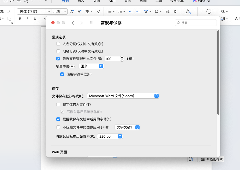
Task: Increase paragraph indent
Action: coord(138,11)
